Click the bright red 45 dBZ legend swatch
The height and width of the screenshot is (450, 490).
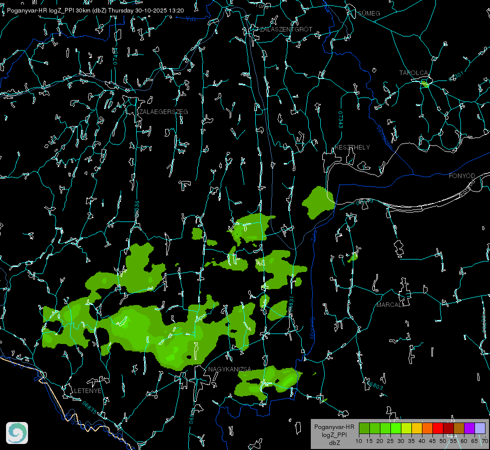coord(438,428)
